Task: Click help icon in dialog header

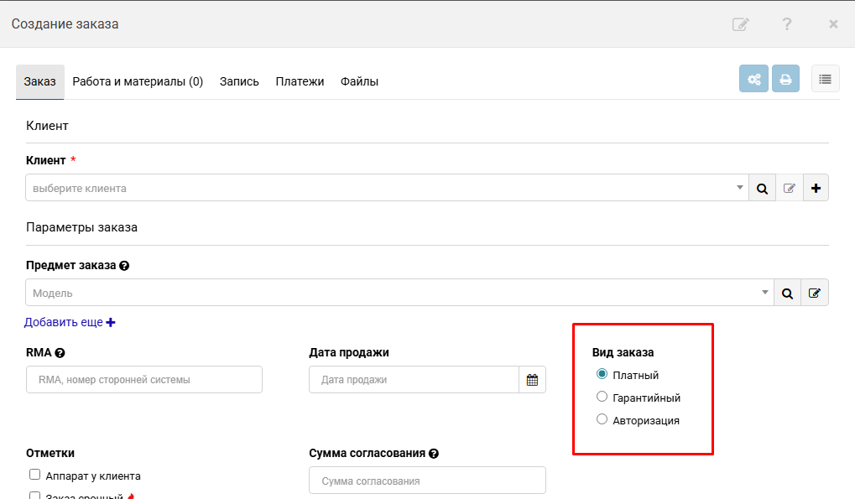Action: pyautogui.click(x=786, y=24)
